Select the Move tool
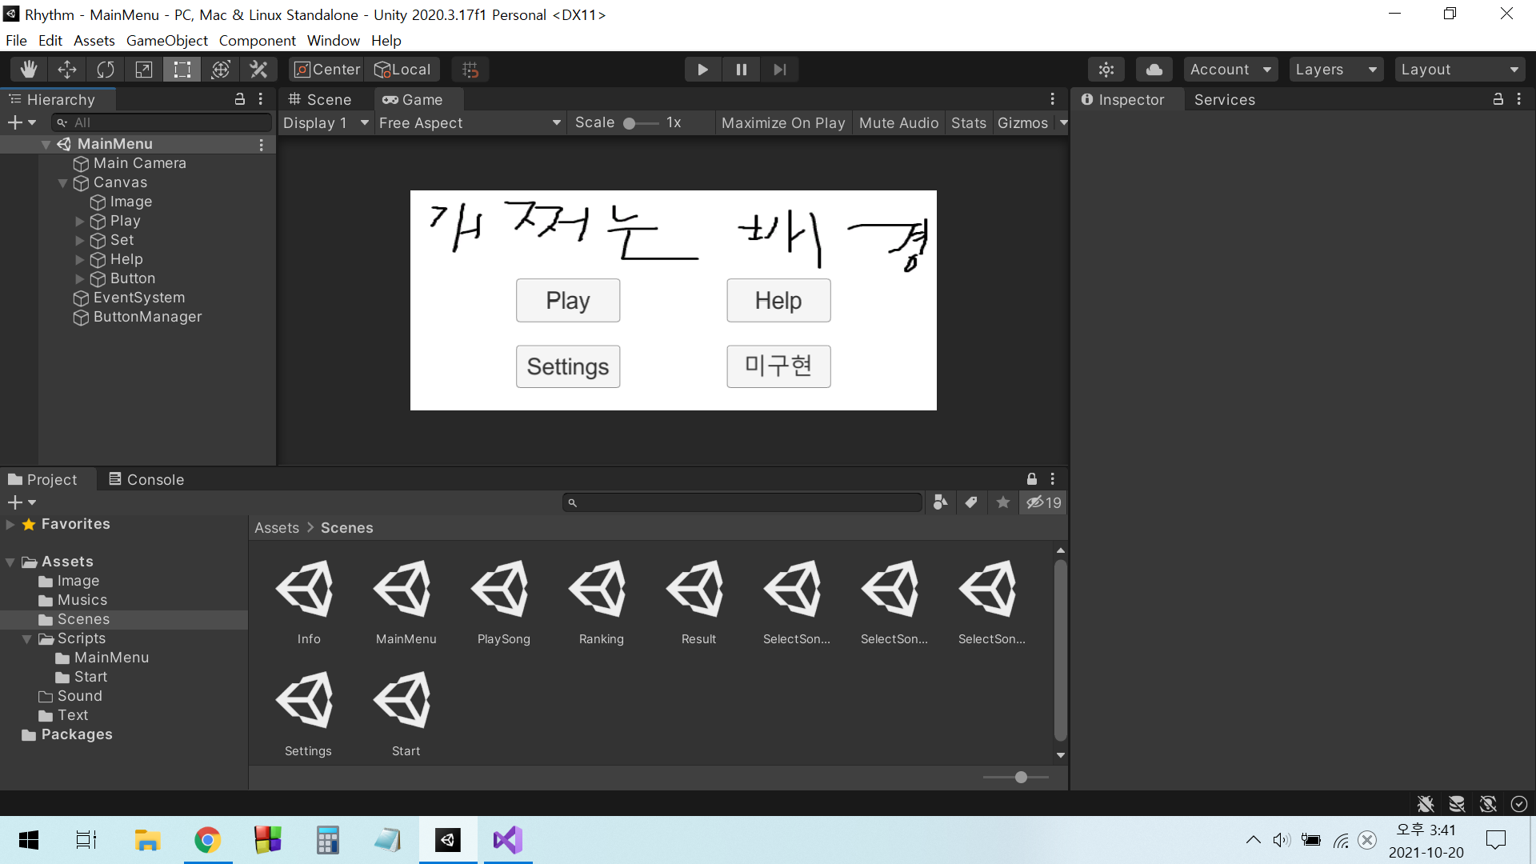The height and width of the screenshot is (864, 1536). 67,70
